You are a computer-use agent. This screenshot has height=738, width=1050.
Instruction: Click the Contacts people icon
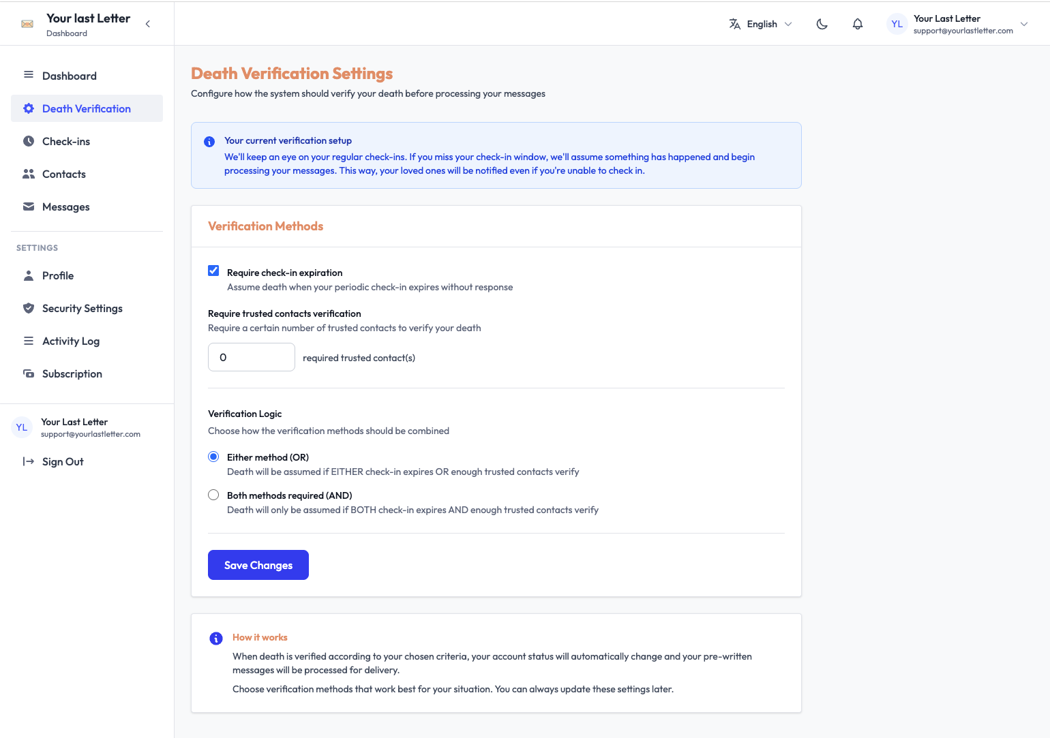(29, 174)
